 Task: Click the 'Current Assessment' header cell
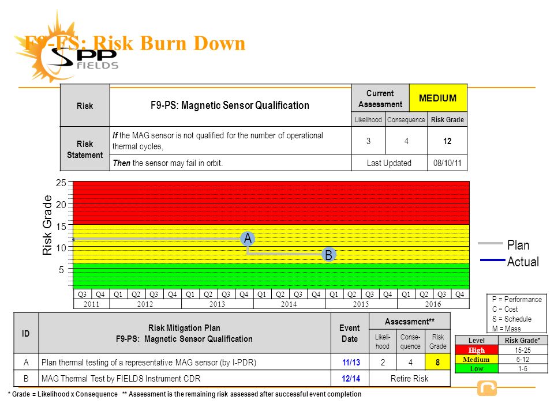pos(380,99)
